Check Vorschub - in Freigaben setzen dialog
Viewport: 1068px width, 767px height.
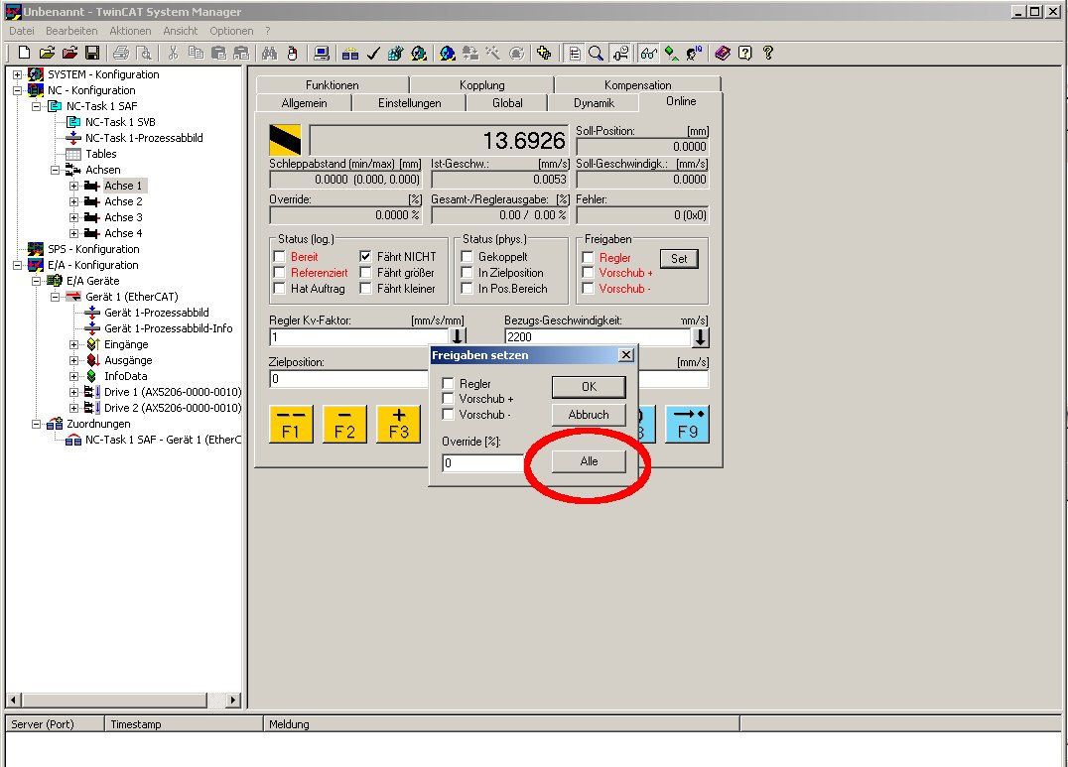[449, 414]
